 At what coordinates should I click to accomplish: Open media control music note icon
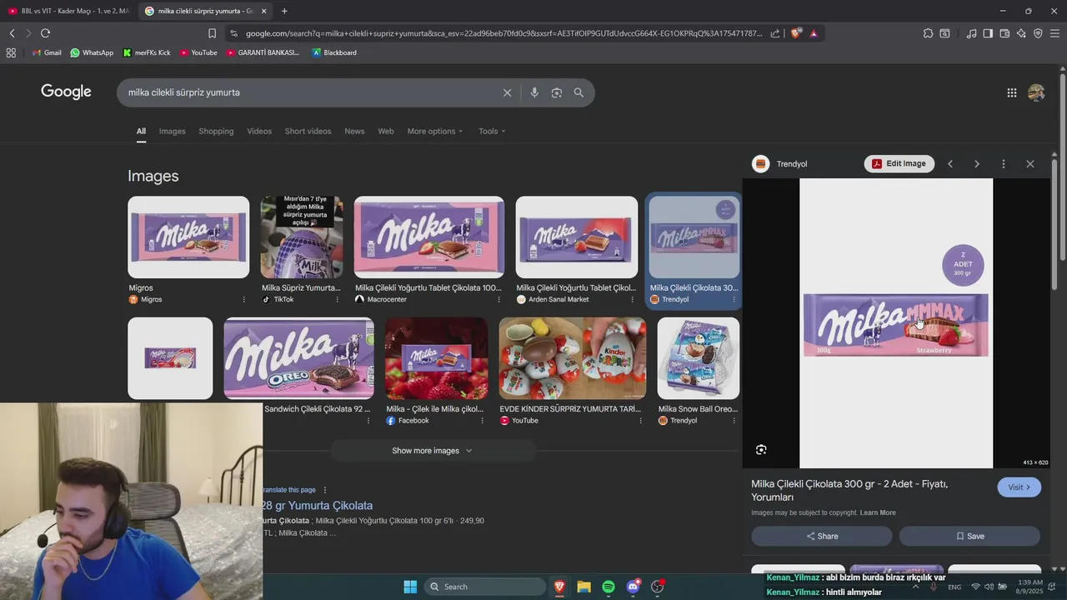tap(971, 33)
